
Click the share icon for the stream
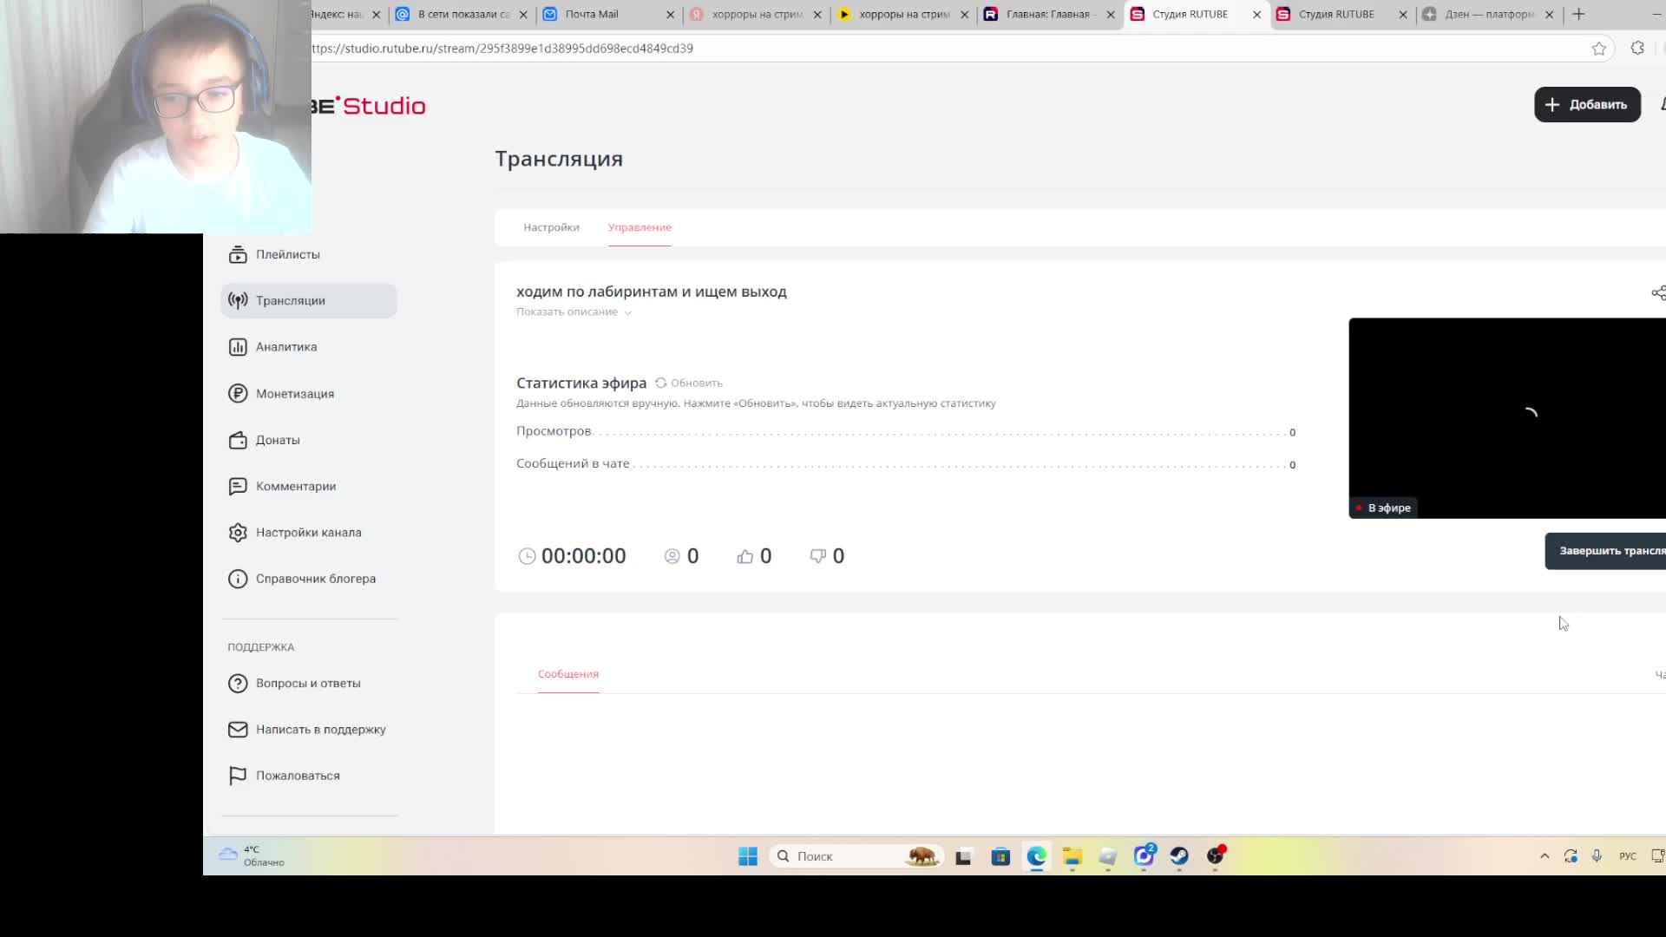[x=1657, y=293]
